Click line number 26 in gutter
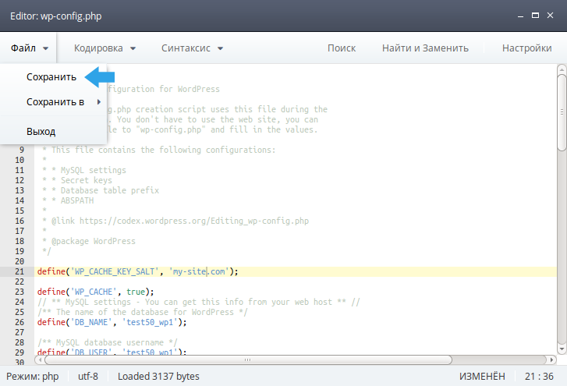Screen dimensions: 567x386 [19, 322]
